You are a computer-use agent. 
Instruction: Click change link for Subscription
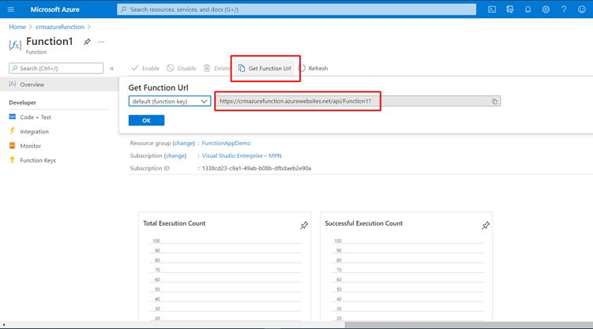pyautogui.click(x=175, y=155)
